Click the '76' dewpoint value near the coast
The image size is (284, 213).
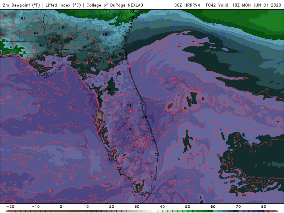click(x=144, y=117)
